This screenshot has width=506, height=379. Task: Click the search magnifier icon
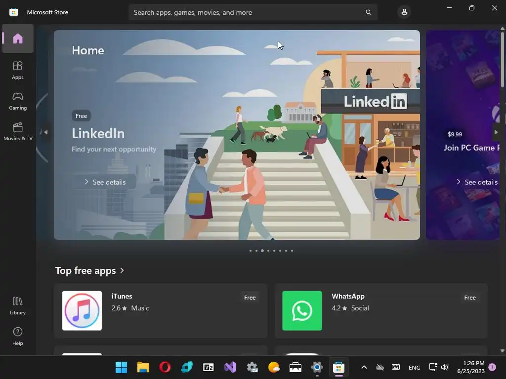click(x=368, y=12)
